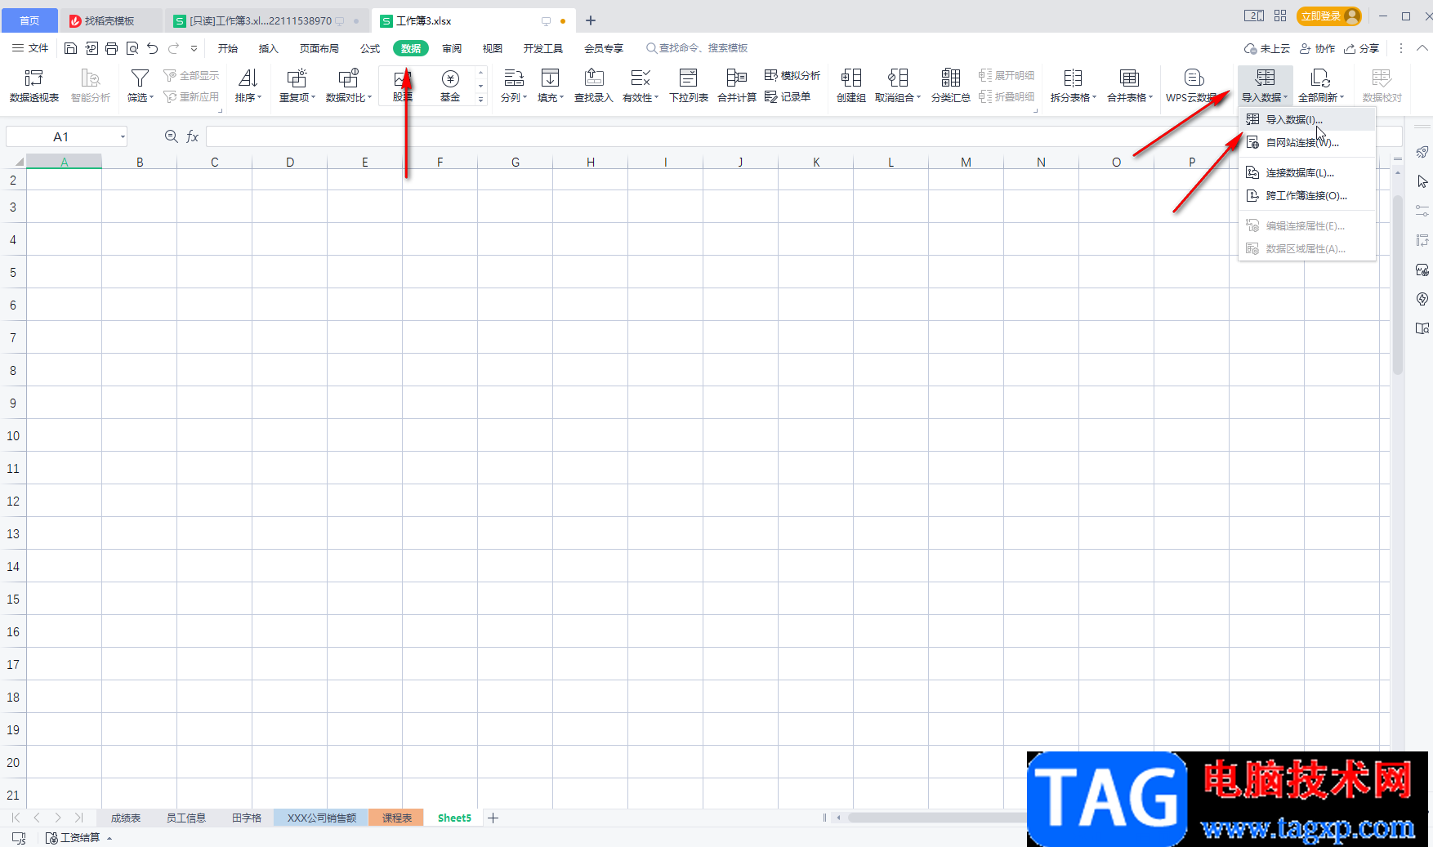Open the quick access toolbar customize arrow

pyautogui.click(x=194, y=48)
